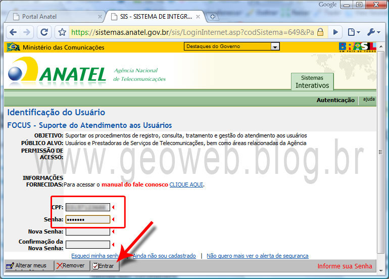This screenshot has height=279, width=389.
Task: Open the Sistemas Interativos tab
Action: tap(312, 82)
